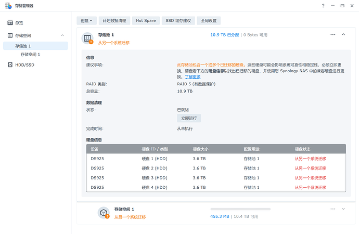The image size is (359, 234).
Task: Open the 了解更多 link
Action: [193, 76]
